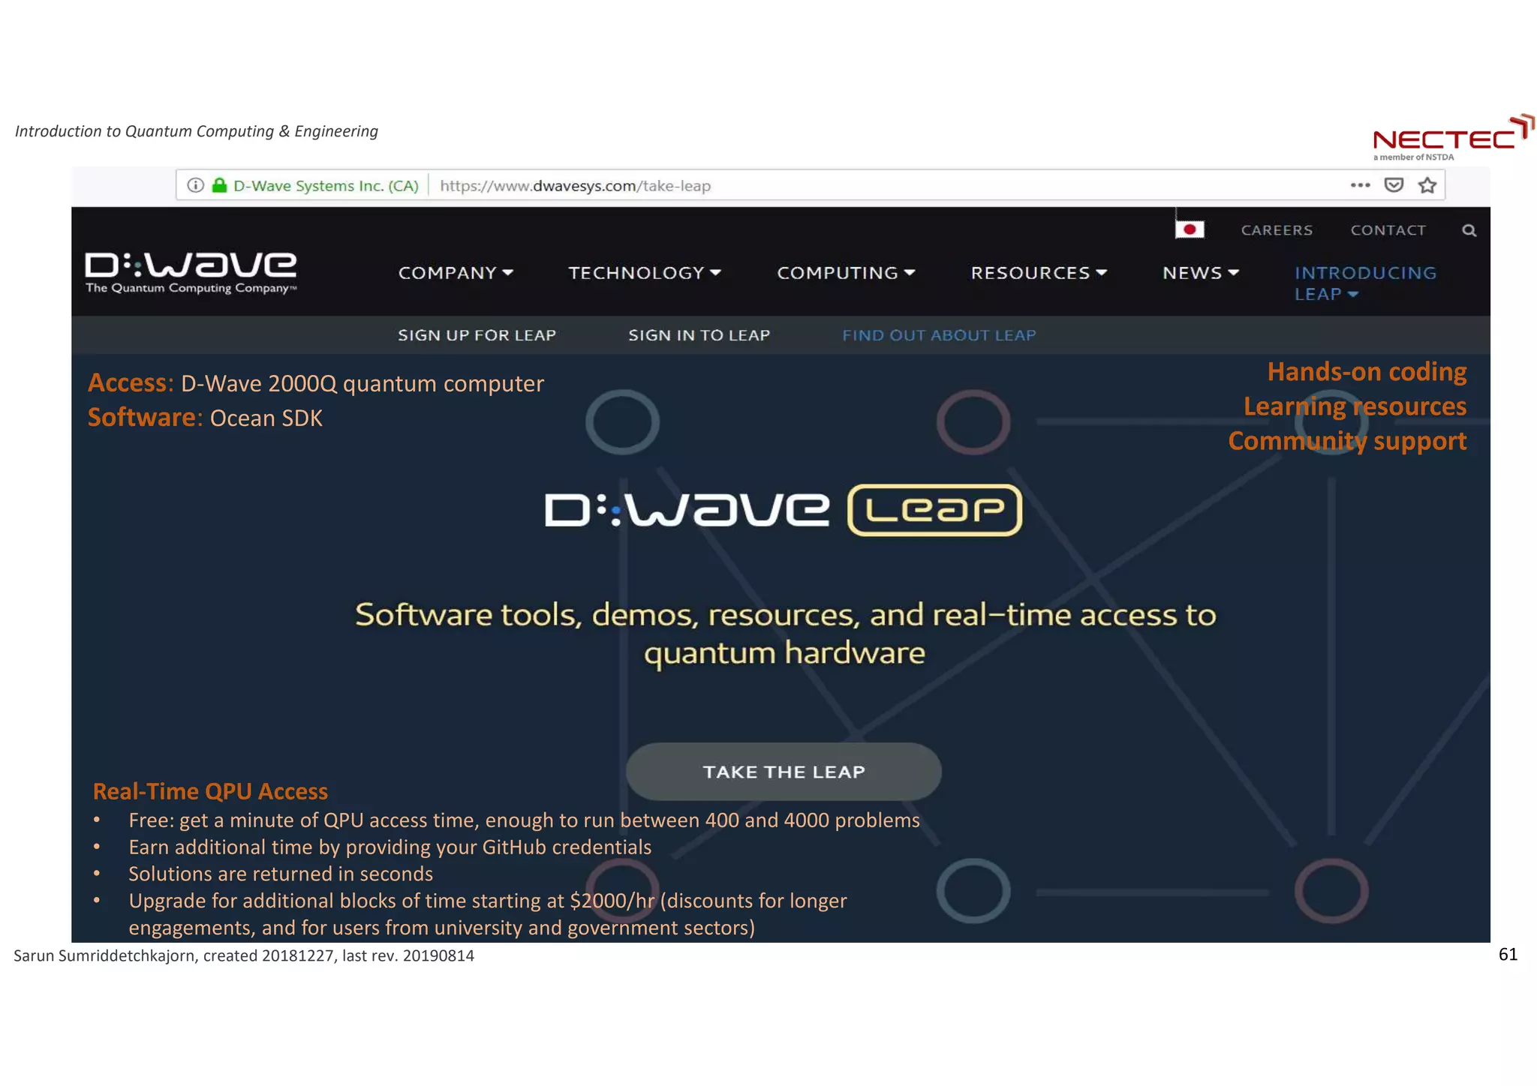Select FIND OUT ABOUT LEAP submenu item

click(x=939, y=335)
